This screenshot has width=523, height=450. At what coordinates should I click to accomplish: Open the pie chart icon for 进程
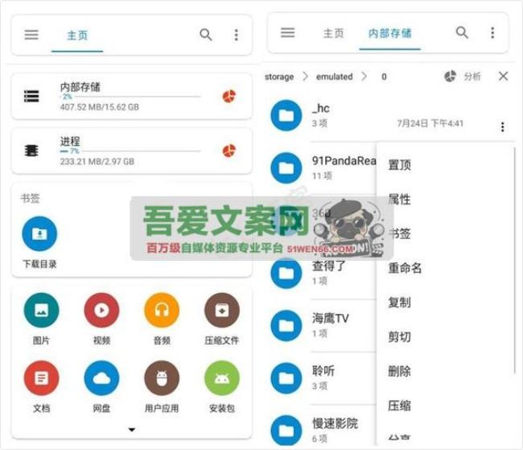pos(229,151)
